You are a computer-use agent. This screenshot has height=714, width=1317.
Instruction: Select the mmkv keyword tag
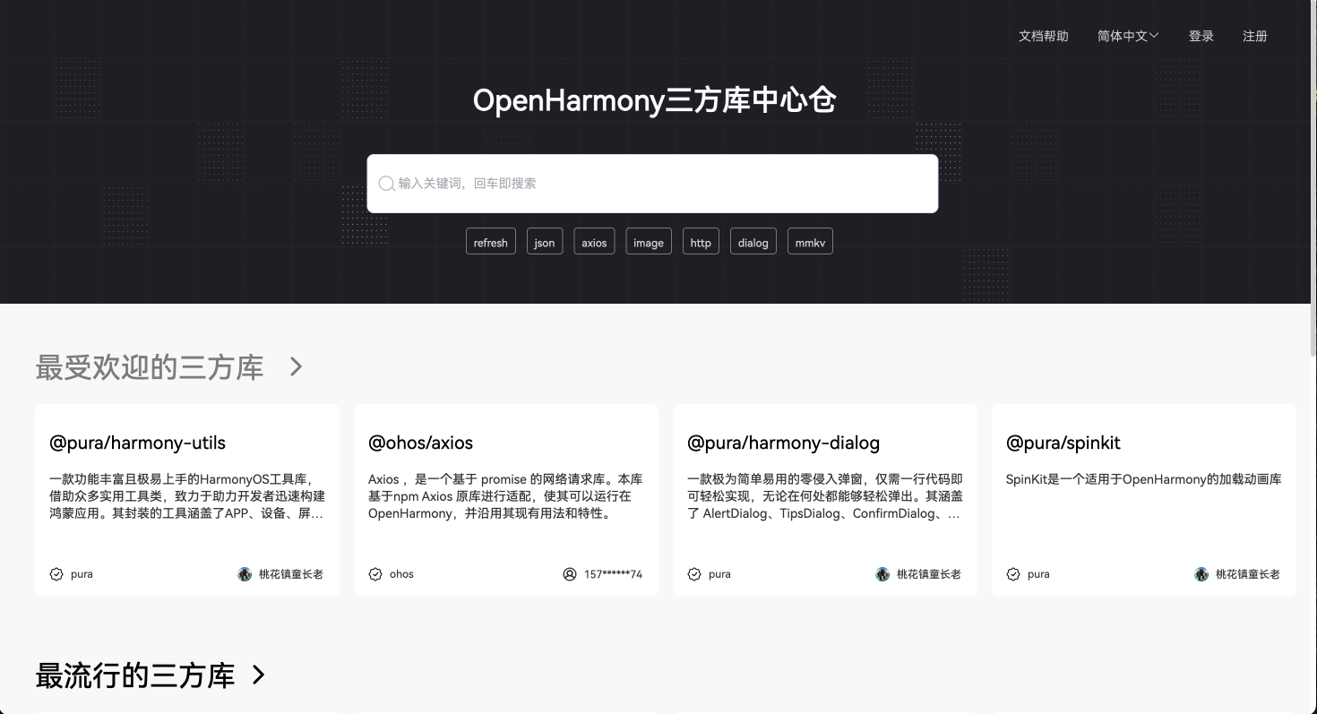pos(810,241)
